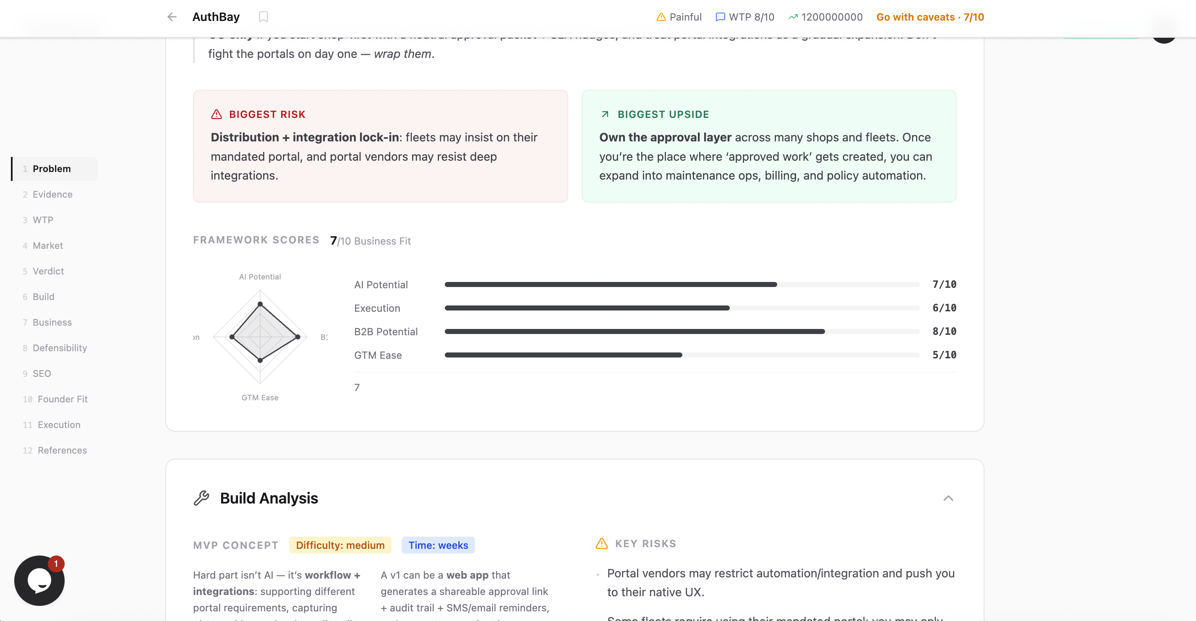The image size is (1196, 621).
Task: Click the Key Risks warning icon
Action: pyautogui.click(x=602, y=543)
